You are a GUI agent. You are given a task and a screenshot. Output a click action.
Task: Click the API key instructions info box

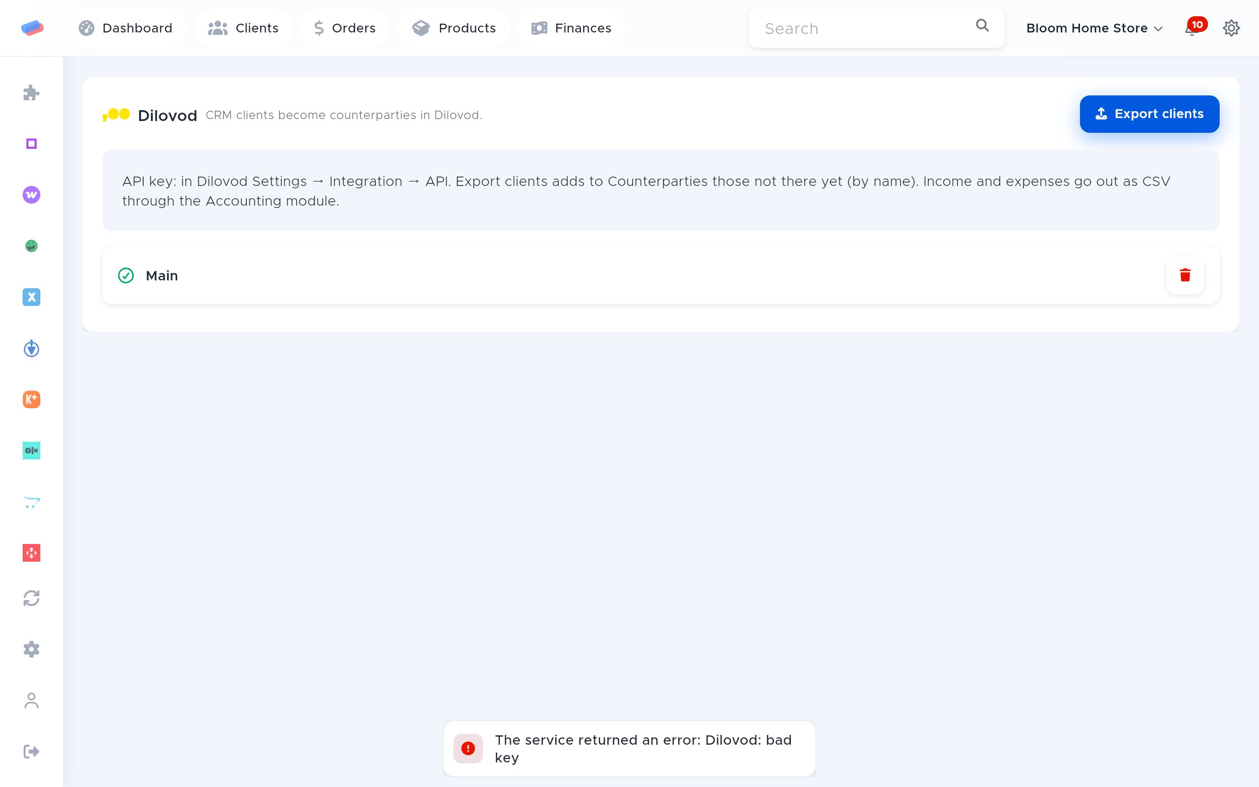click(x=660, y=190)
